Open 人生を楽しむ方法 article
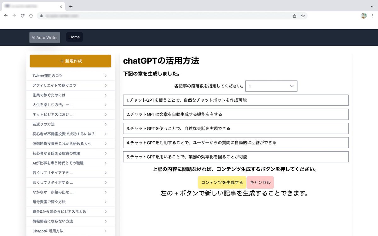378x236 pixels. click(x=71, y=105)
